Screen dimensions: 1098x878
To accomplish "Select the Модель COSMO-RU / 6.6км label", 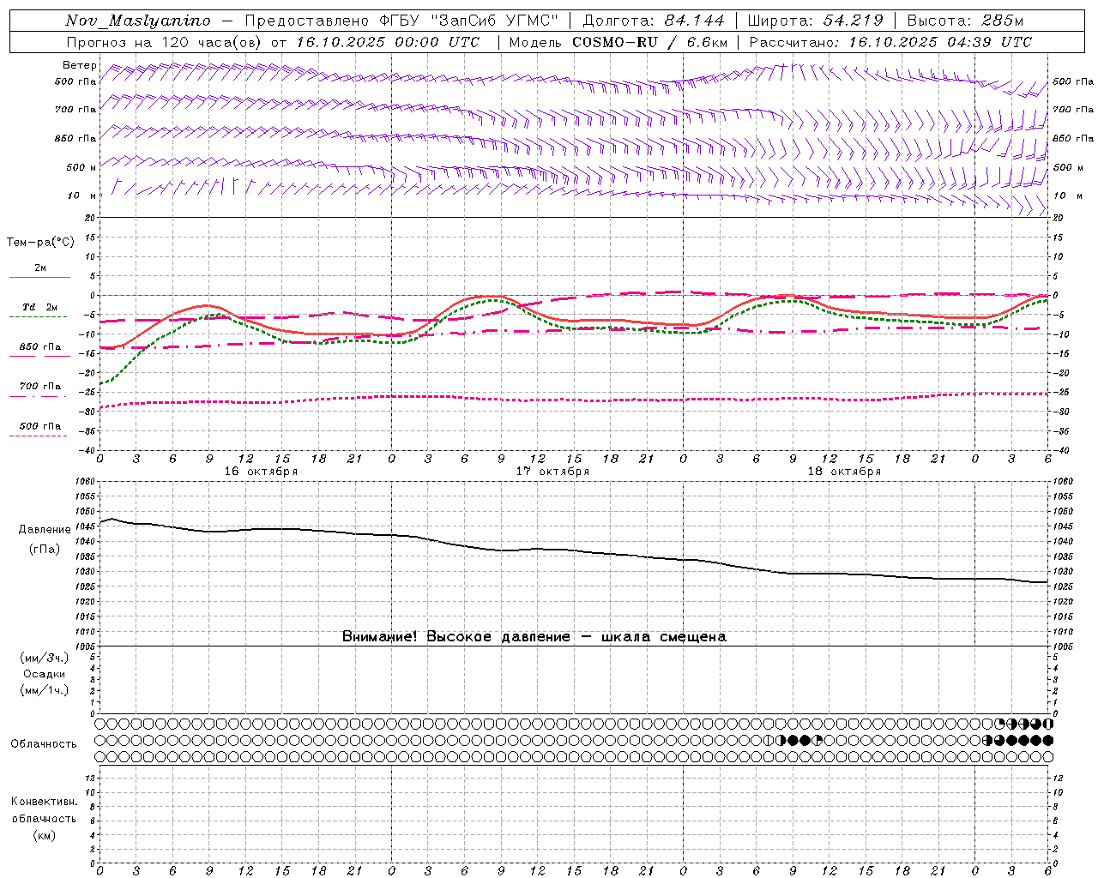I will tap(618, 42).
